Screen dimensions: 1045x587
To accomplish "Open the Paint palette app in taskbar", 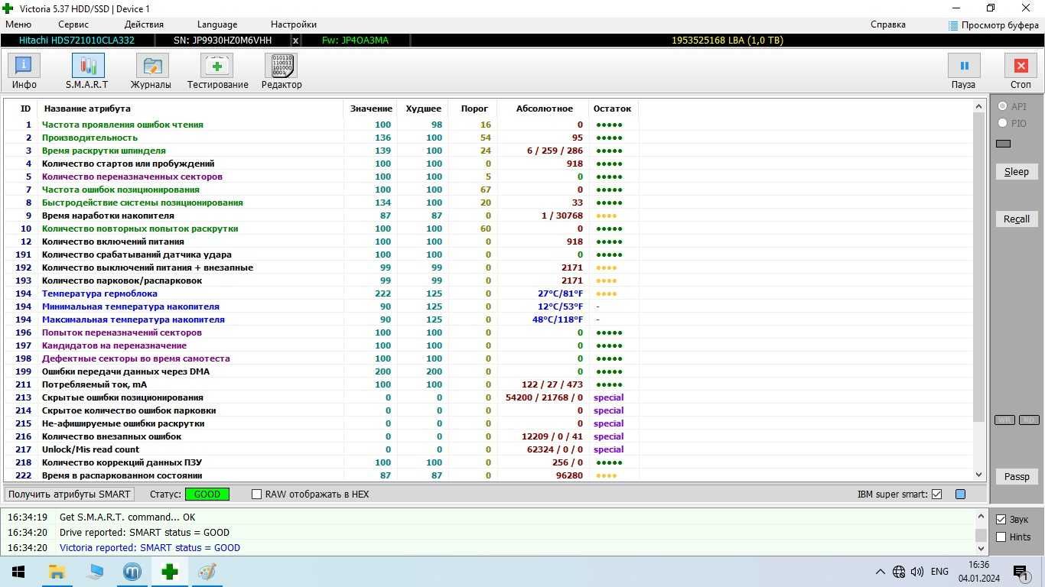I will 207,571.
